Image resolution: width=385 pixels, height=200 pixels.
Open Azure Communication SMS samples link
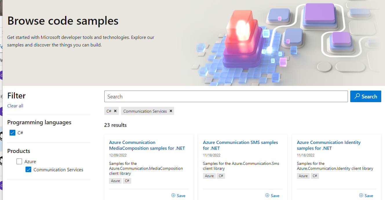point(240,145)
